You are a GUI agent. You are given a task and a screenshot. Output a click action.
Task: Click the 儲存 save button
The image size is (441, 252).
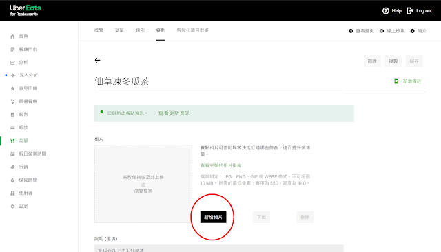[414, 61]
